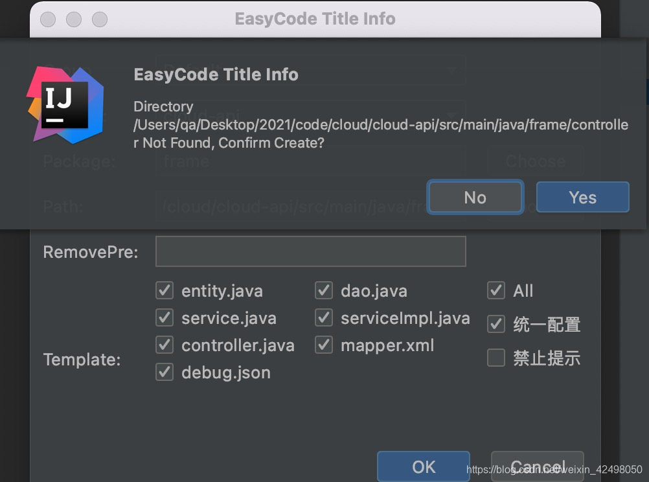Uncheck the 统一配置 option
The width and height of the screenshot is (649, 482).
[496, 324]
